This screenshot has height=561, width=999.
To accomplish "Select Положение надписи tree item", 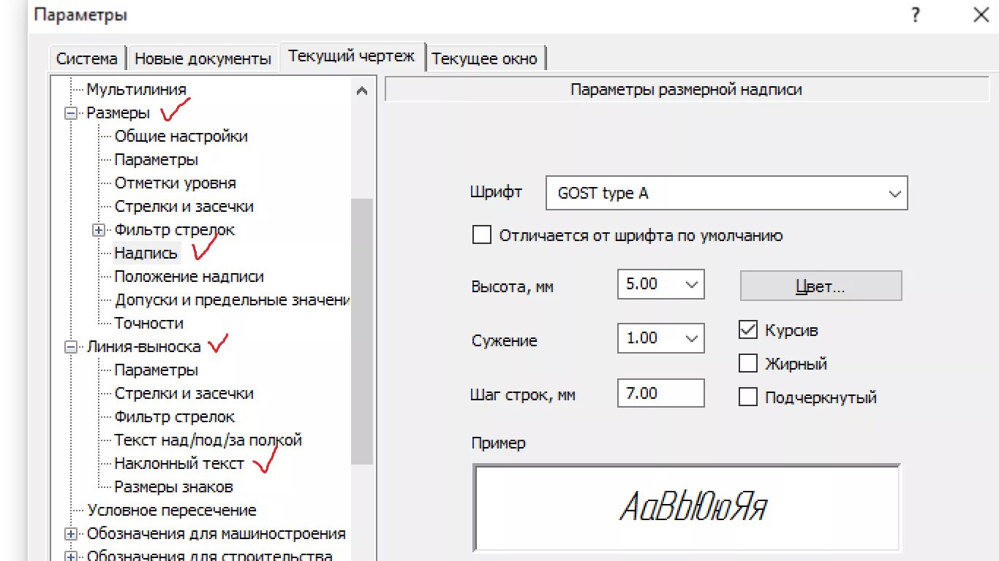I will (x=189, y=277).
